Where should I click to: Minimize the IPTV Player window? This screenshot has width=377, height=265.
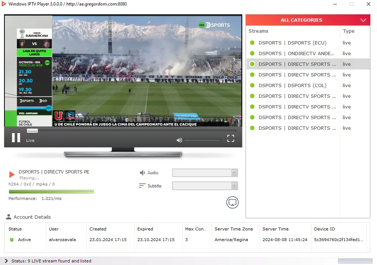tap(335, 4)
